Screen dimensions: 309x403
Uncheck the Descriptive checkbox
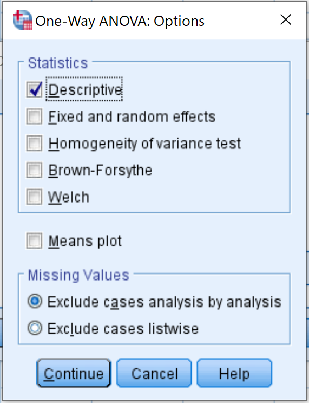tap(34, 90)
